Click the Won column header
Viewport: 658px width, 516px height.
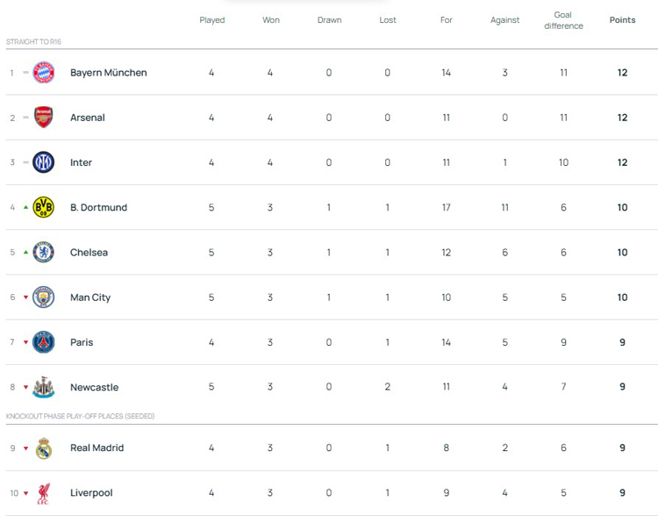pyautogui.click(x=270, y=20)
